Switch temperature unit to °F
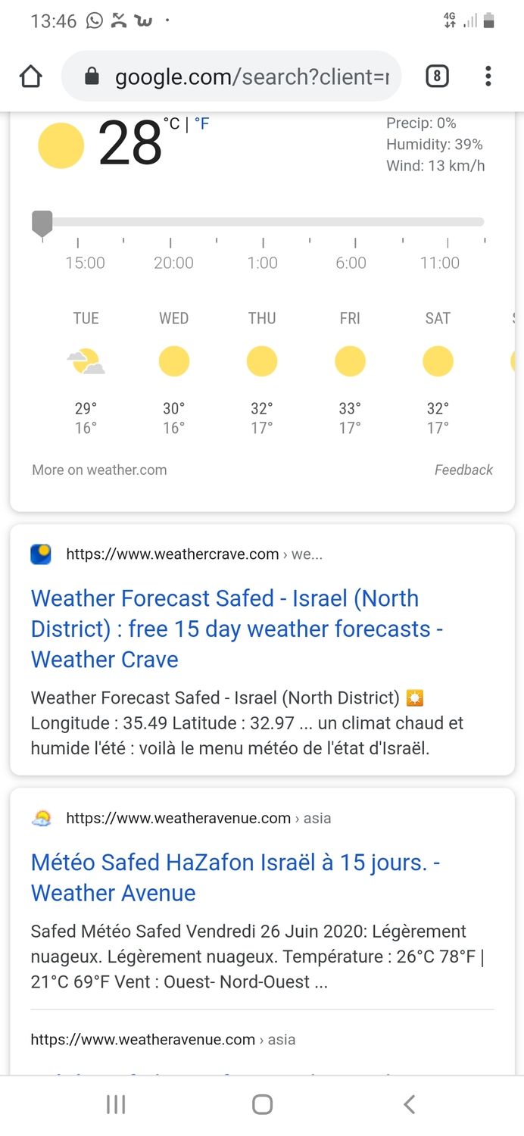The width and height of the screenshot is (524, 1136). pos(202,124)
